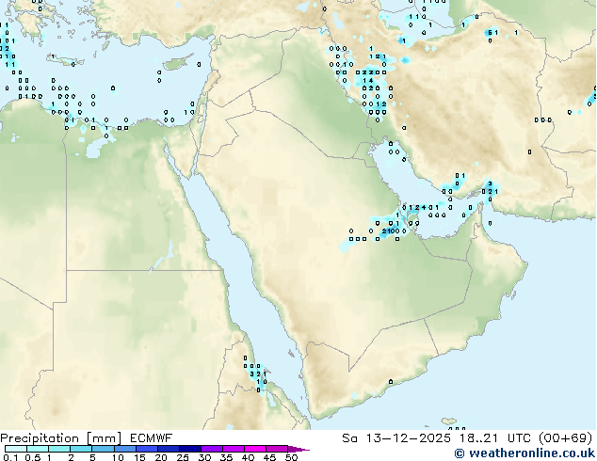Click the '(00+69)' forecast offset label
The height and width of the screenshot is (461, 597).
tap(565, 438)
